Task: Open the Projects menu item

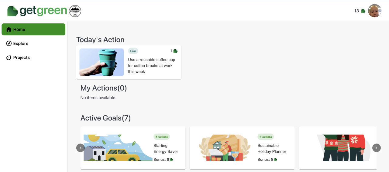Action: coord(21,58)
